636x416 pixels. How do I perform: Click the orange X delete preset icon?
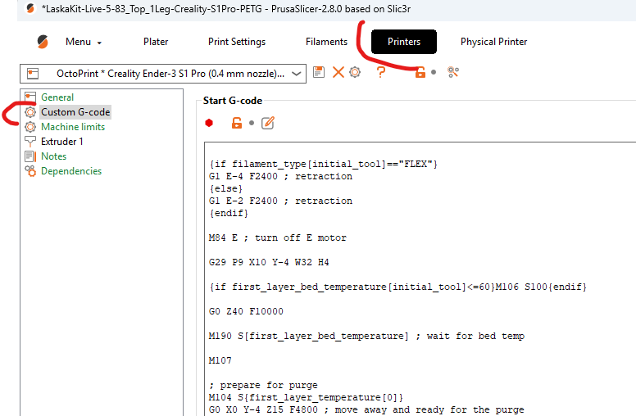click(338, 73)
